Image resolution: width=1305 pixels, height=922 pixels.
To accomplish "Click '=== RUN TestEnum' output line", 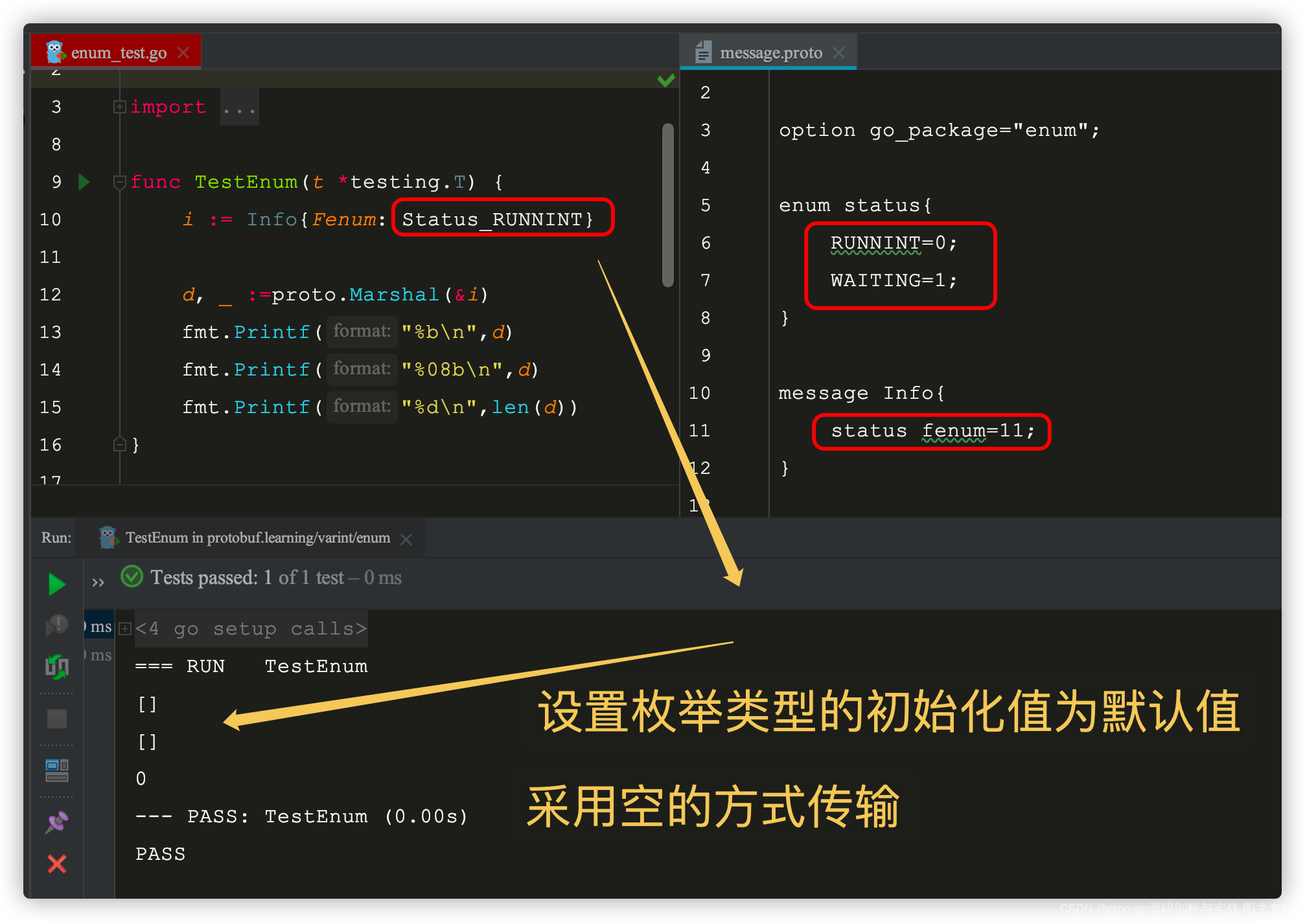I will 251,666.
